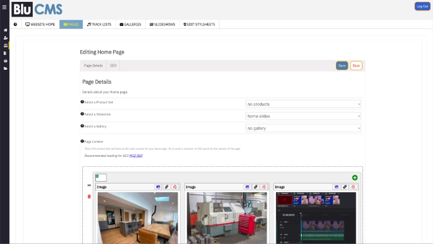
Task: Click the Save button
Action: pos(342,65)
